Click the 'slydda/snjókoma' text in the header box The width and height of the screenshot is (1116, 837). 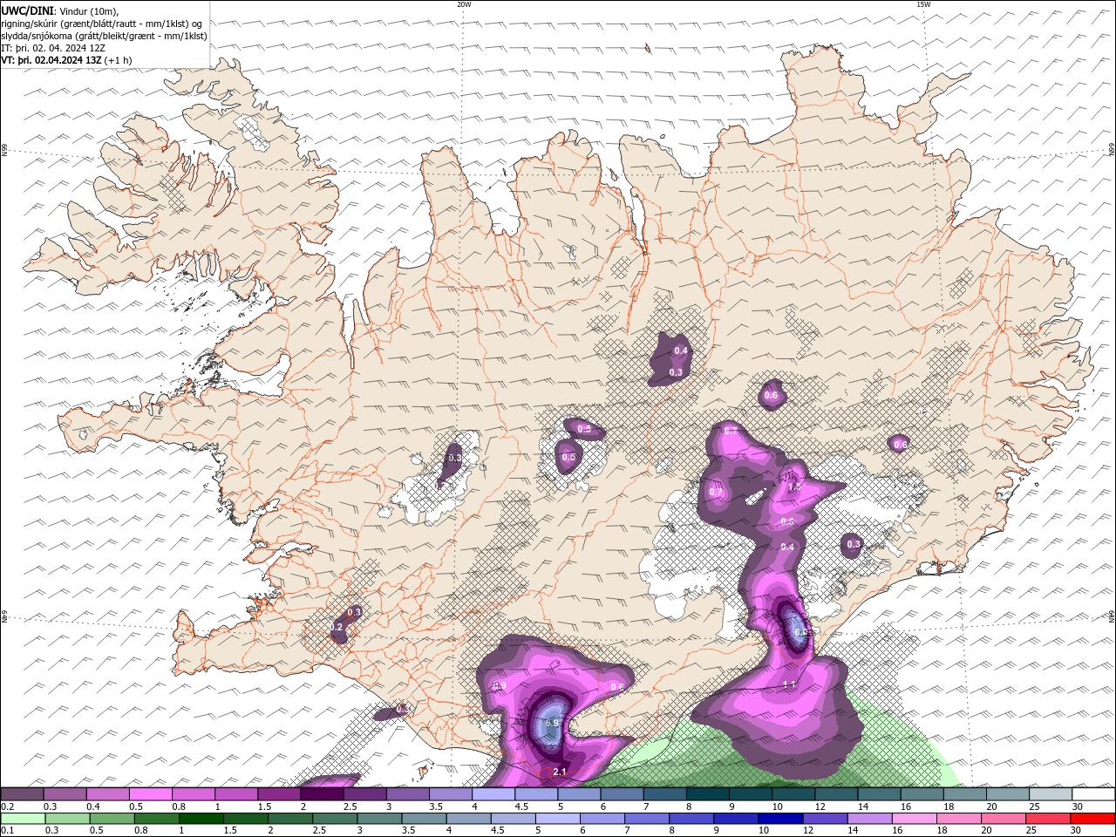[x=36, y=36]
